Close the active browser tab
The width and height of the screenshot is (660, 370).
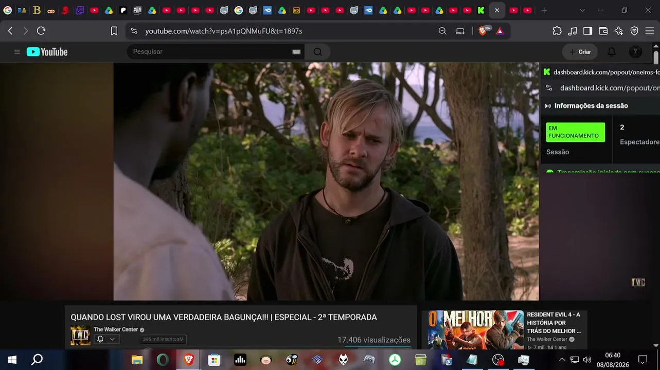point(497,10)
